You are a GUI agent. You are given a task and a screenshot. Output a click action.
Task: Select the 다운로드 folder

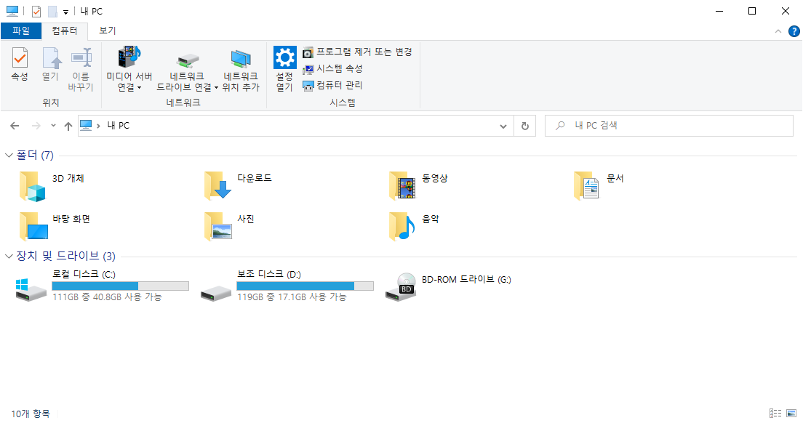(238, 186)
